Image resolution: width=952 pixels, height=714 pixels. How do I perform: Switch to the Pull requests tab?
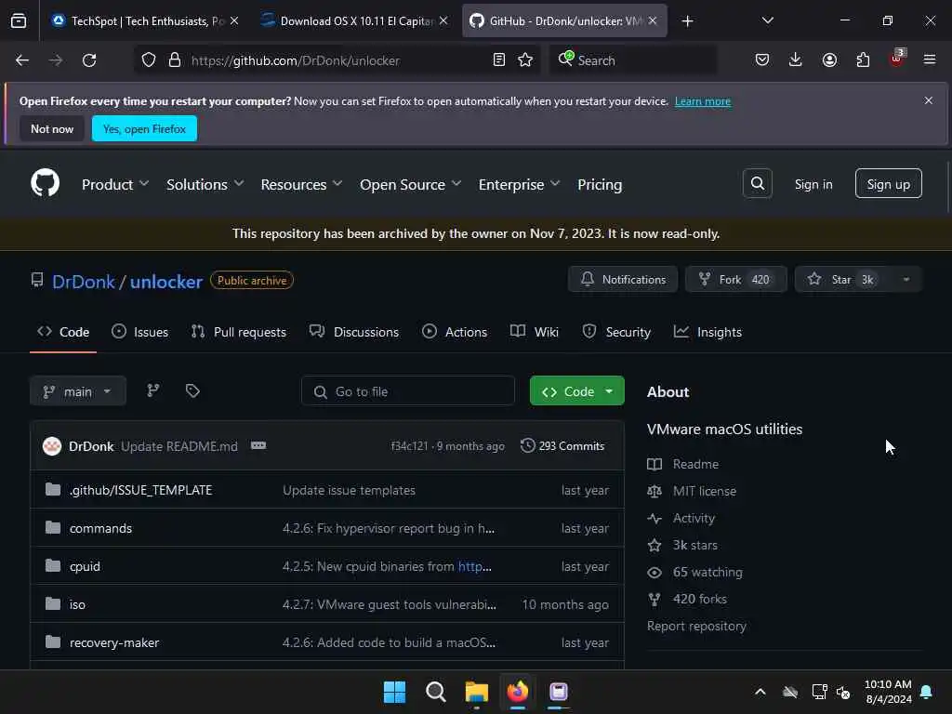[239, 332]
